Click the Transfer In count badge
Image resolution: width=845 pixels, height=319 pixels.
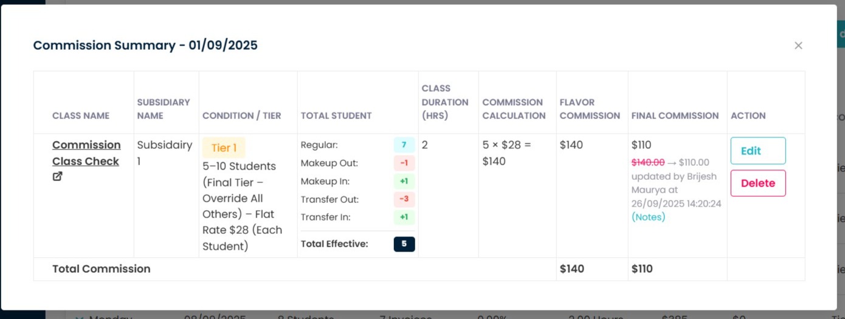[404, 217]
